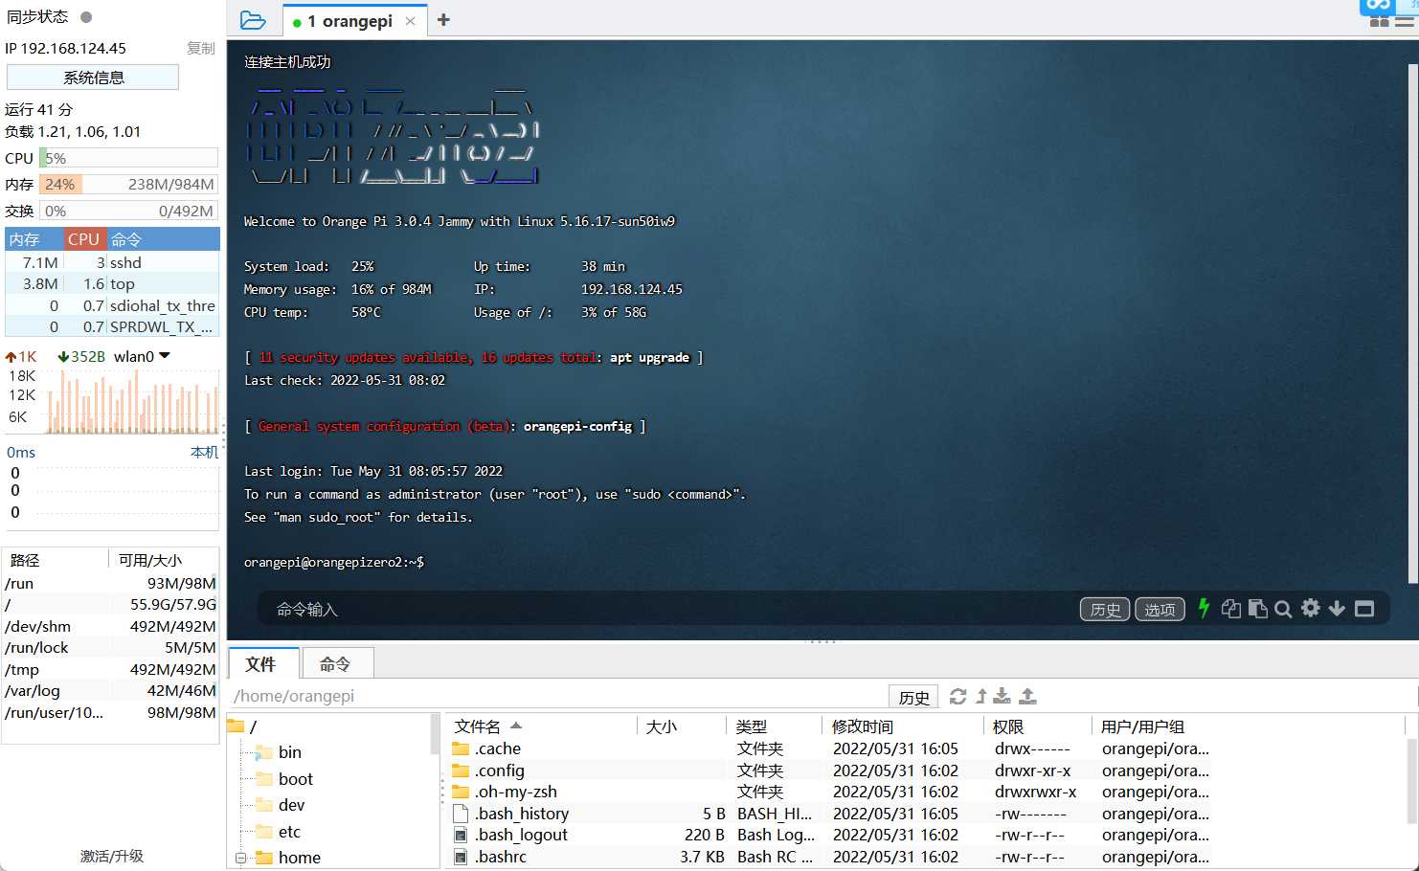Open the 选项 options button
Screen dimensions: 1419x871
tap(1160, 610)
